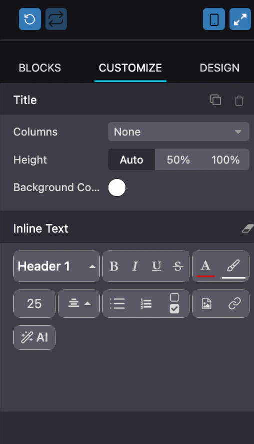Image resolution: width=254 pixels, height=444 pixels.
Task: Open the text alignment dropdown
Action: pos(79,303)
